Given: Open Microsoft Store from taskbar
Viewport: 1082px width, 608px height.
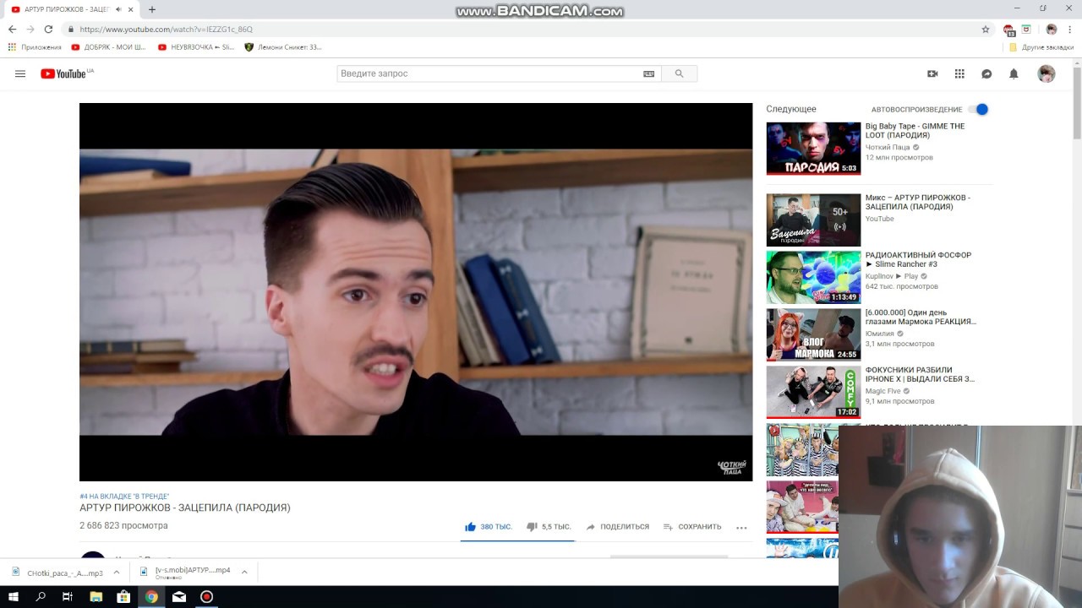Looking at the screenshot, I should point(123,596).
